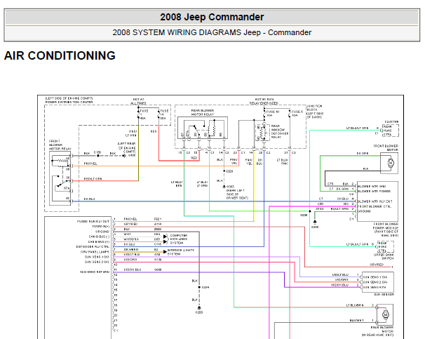Click the interior lights system arrow marker
This screenshot has width=425, height=339.
[x=165, y=252]
